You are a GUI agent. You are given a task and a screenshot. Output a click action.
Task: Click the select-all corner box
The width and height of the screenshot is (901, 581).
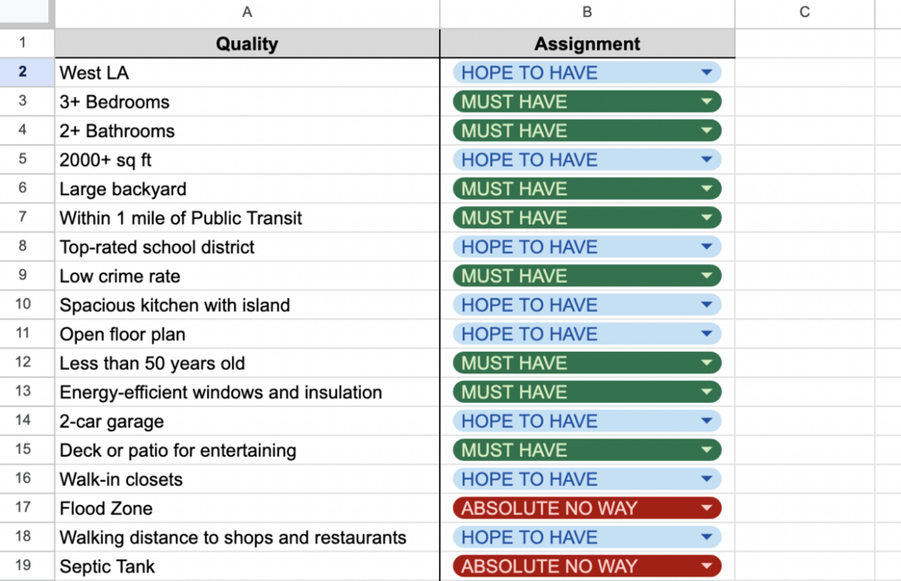[26, 13]
